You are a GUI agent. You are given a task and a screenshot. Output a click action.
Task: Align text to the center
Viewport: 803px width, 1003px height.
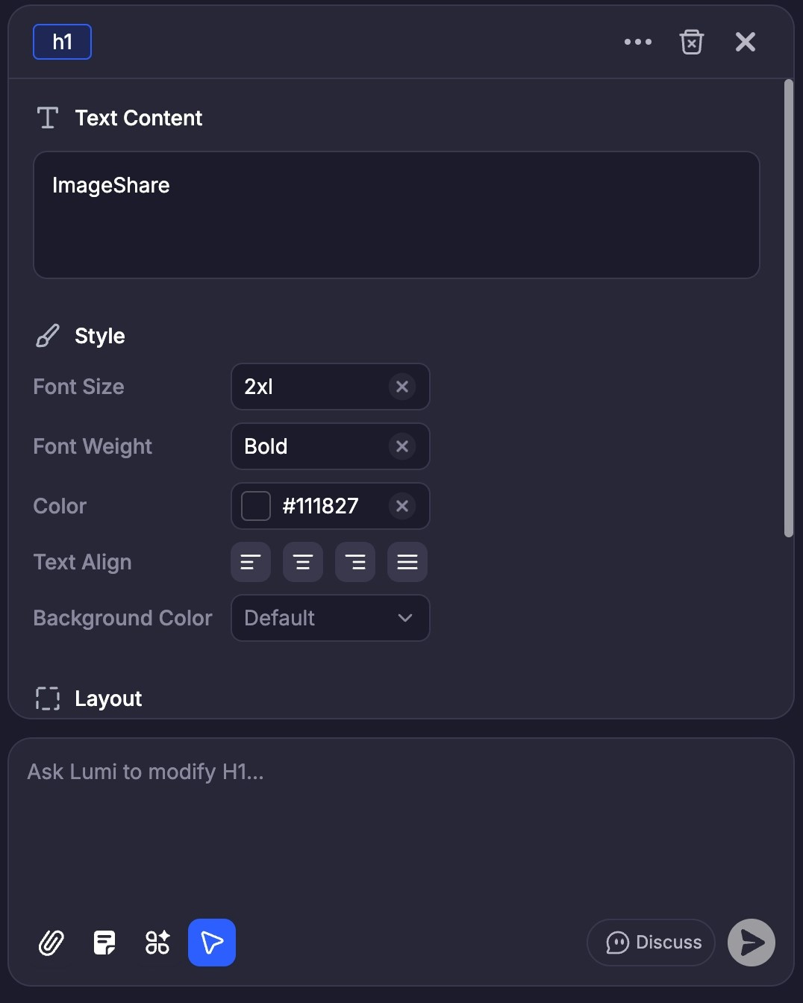pos(303,562)
